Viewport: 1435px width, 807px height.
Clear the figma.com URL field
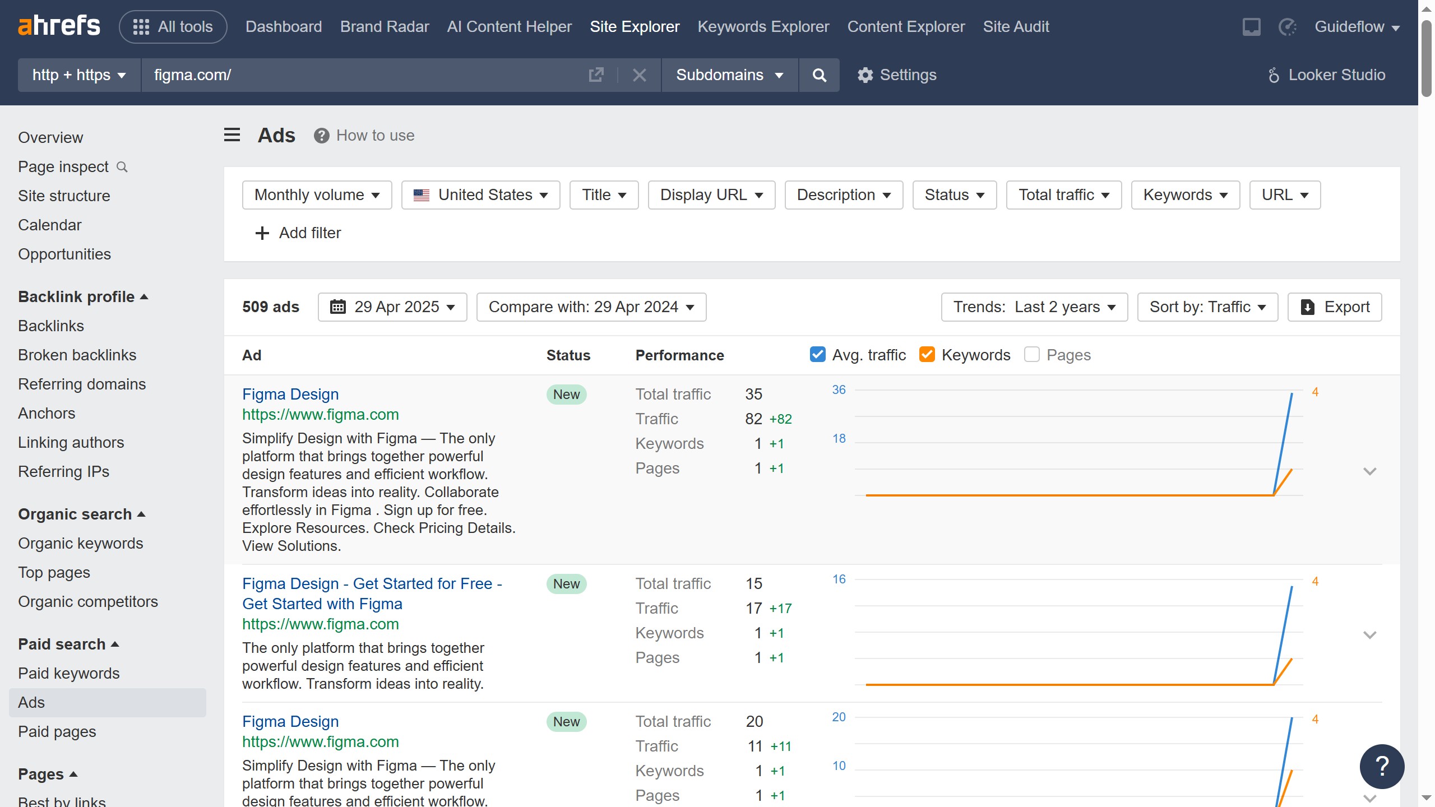click(639, 75)
